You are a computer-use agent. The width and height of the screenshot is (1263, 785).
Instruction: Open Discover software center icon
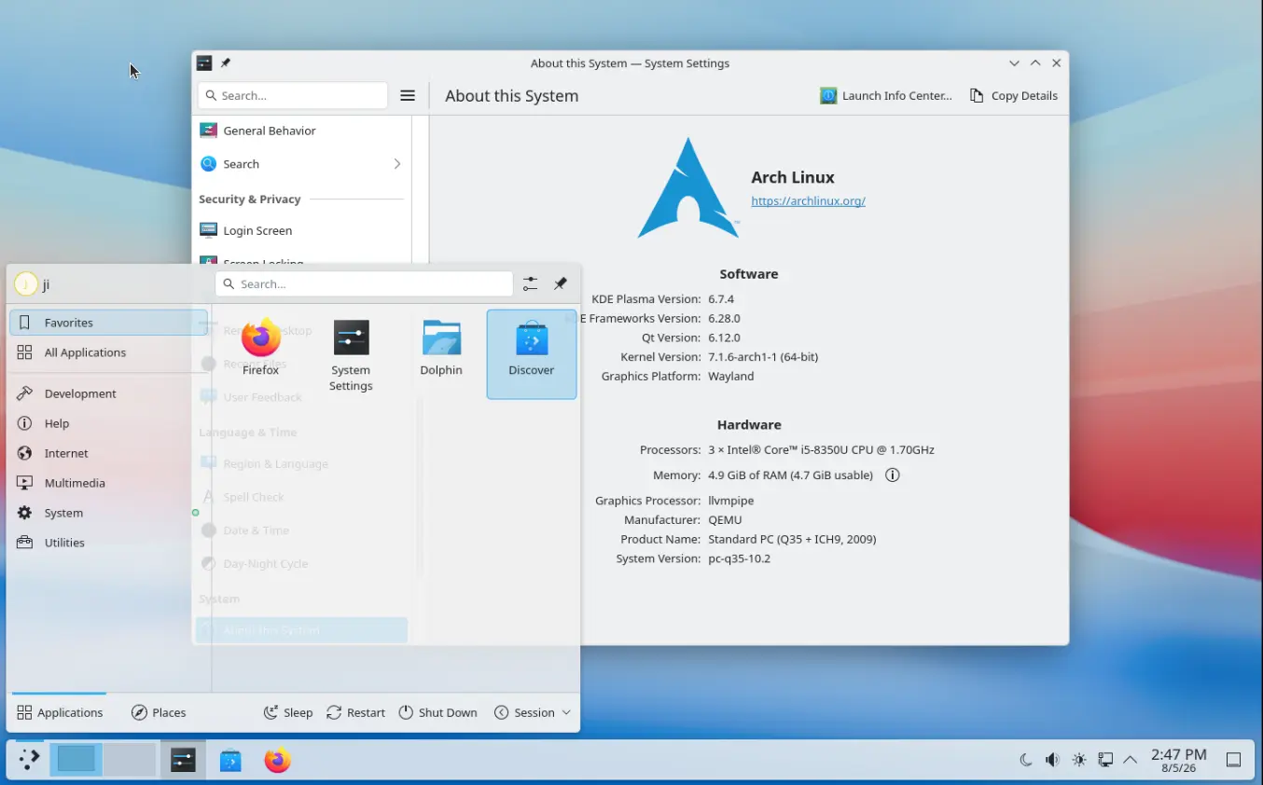pyautogui.click(x=532, y=353)
